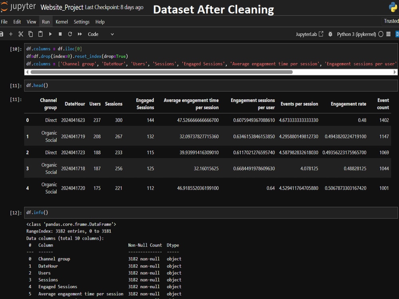Save the notebook with the disk icon
Viewport: 399px width, 299px height.
(1, 34)
